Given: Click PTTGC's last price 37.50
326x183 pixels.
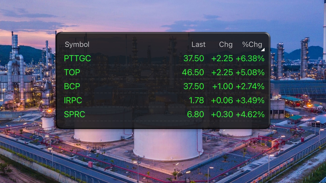Looking at the screenshot, I should pyautogui.click(x=194, y=58).
